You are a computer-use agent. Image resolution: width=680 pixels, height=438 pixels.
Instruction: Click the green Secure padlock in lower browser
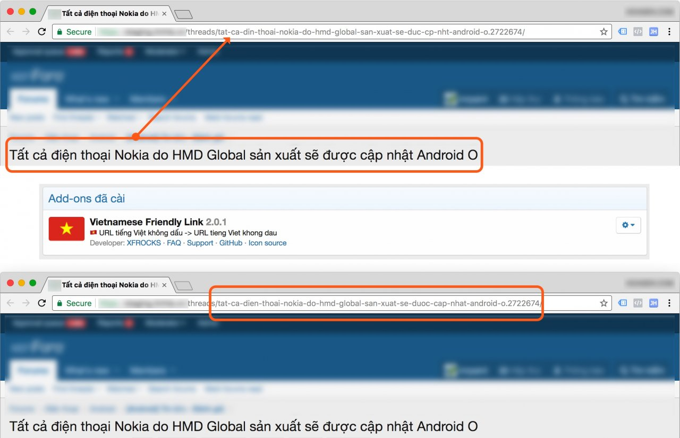coord(59,303)
